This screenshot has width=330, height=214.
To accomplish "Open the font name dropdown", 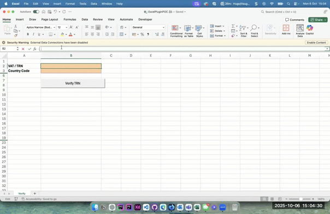I will [x=54, y=27].
